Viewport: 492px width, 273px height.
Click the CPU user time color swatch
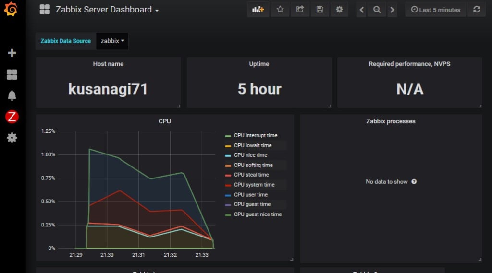(228, 195)
